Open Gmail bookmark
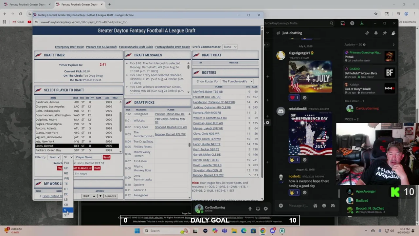The width and height of the screenshot is (419, 236). (x=18, y=22)
